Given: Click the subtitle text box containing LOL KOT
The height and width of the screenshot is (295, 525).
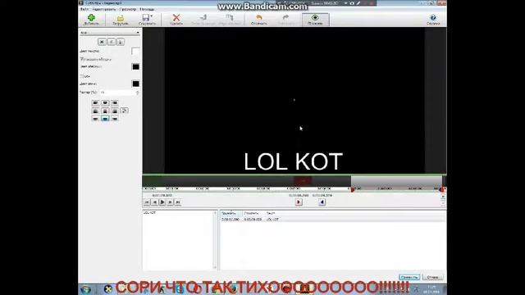Looking at the screenshot, I should [178, 240].
